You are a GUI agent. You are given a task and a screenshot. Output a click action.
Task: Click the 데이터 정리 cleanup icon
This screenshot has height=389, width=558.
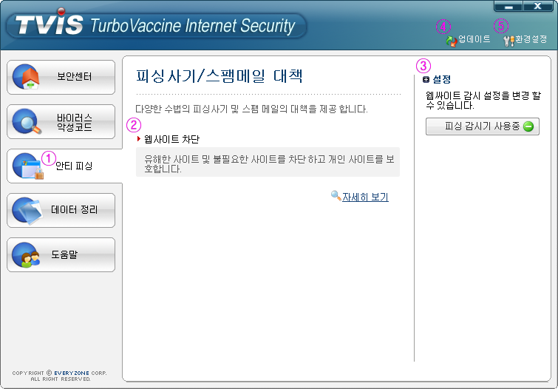(x=28, y=211)
